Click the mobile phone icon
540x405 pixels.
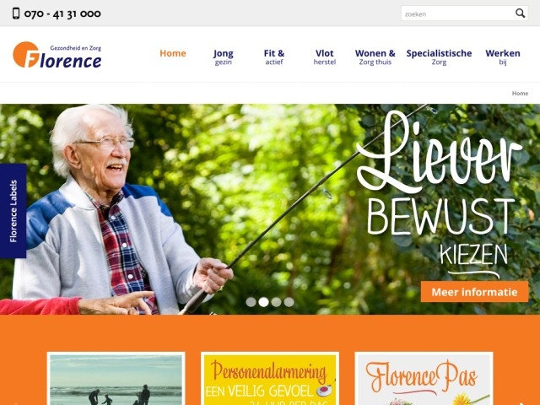pyautogui.click(x=16, y=13)
